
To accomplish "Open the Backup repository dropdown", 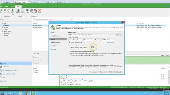I will [x=113, y=40].
